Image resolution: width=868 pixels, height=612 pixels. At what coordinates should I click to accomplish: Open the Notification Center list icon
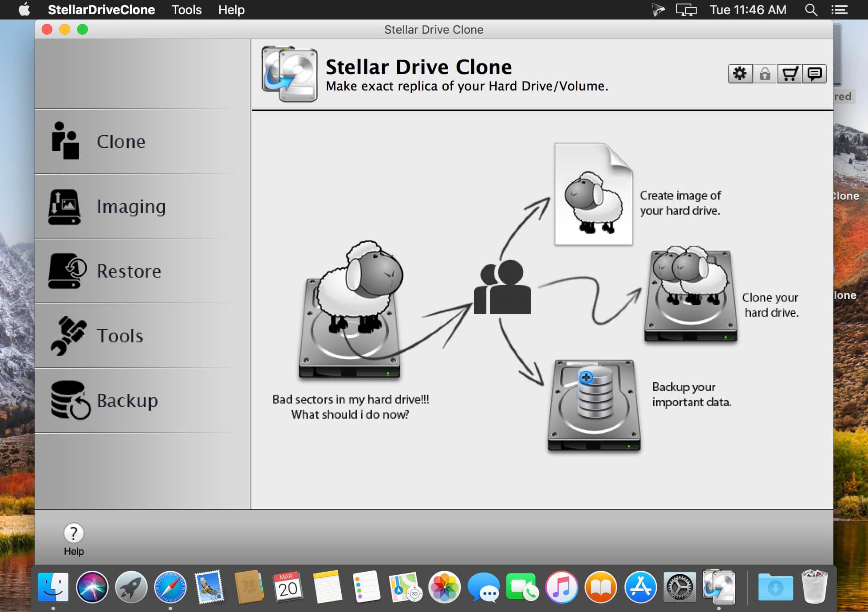839,10
